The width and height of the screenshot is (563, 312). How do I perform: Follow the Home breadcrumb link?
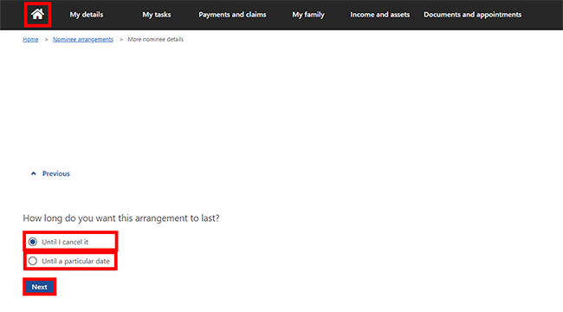coord(30,40)
